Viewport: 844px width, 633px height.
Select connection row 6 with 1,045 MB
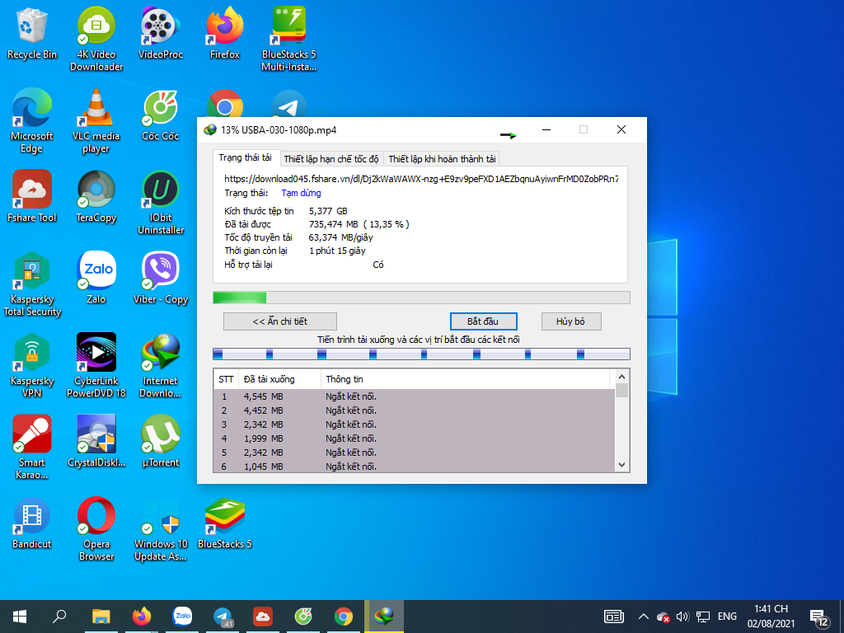414,467
